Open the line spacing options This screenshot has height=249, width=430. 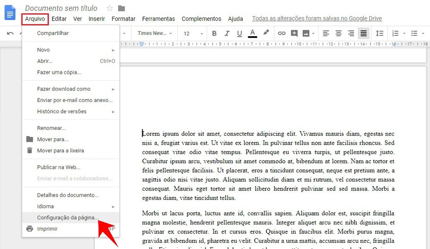380,34
